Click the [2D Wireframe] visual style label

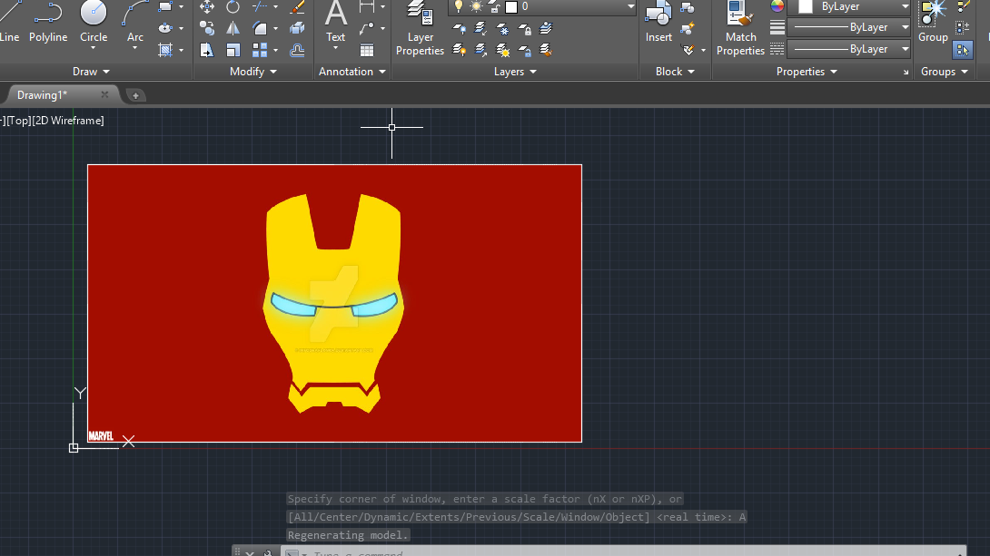[x=68, y=121]
